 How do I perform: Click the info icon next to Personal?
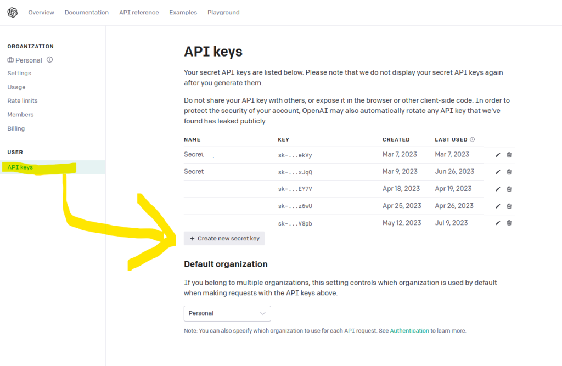coord(50,60)
